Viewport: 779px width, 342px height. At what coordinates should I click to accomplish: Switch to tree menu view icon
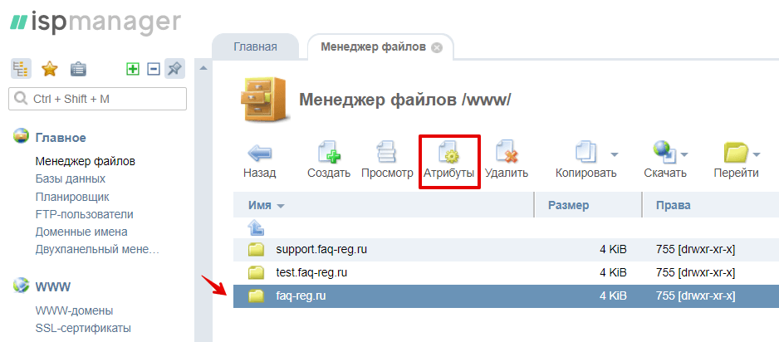point(22,69)
